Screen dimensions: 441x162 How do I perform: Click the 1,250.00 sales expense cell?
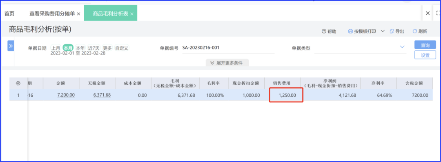pos(283,95)
